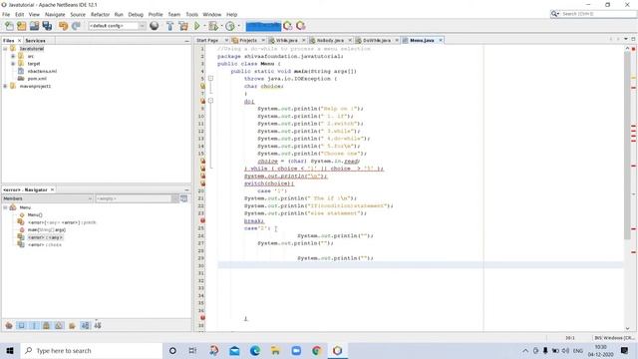This screenshot has height=359, width=638.
Task: Select pom.xml in Files tree
Action: click(x=37, y=79)
